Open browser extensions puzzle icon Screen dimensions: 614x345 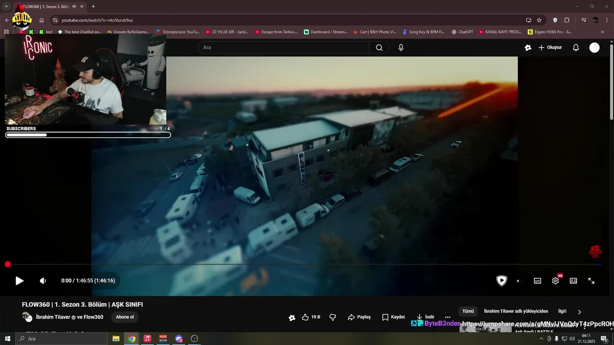(x=567, y=20)
